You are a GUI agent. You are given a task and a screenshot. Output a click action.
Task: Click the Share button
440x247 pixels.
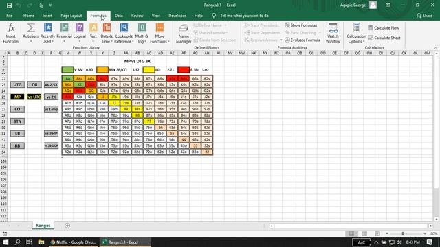click(x=424, y=16)
